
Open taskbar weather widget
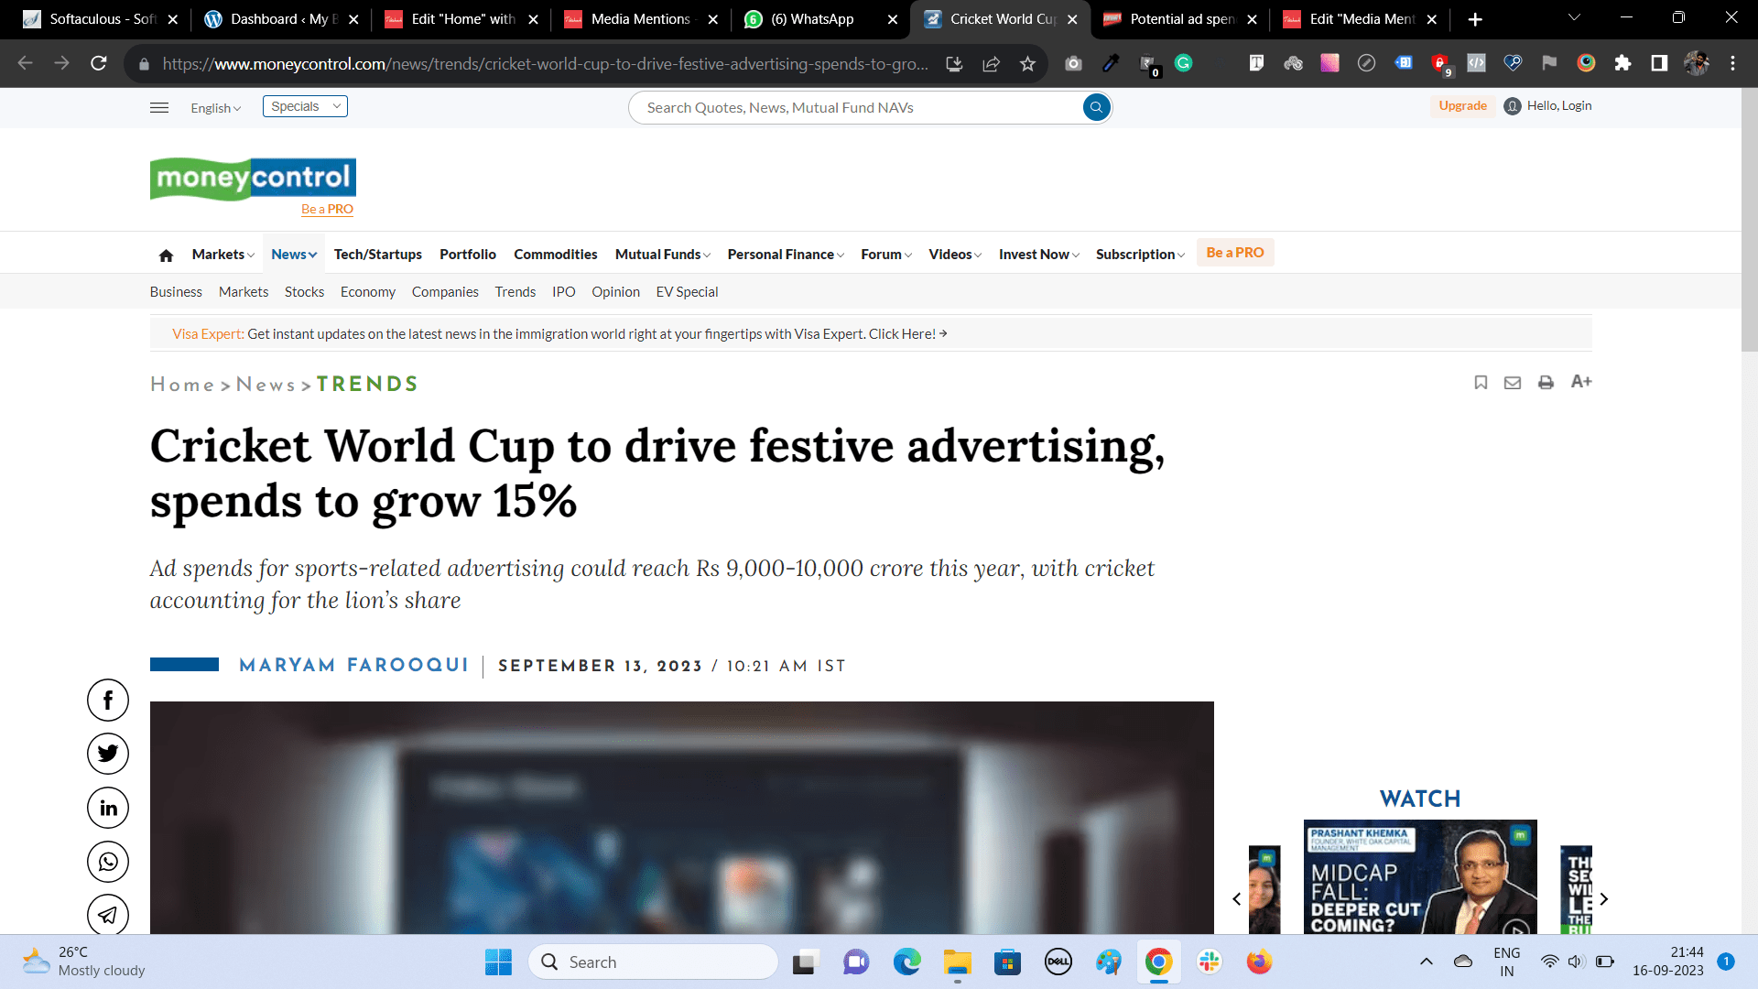coord(84,962)
